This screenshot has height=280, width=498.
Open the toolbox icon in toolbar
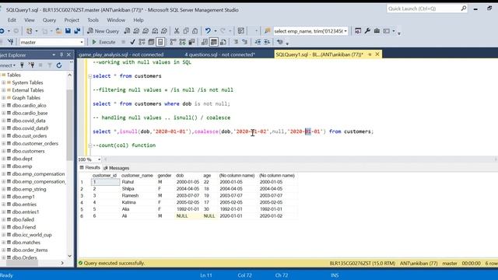(x=377, y=31)
